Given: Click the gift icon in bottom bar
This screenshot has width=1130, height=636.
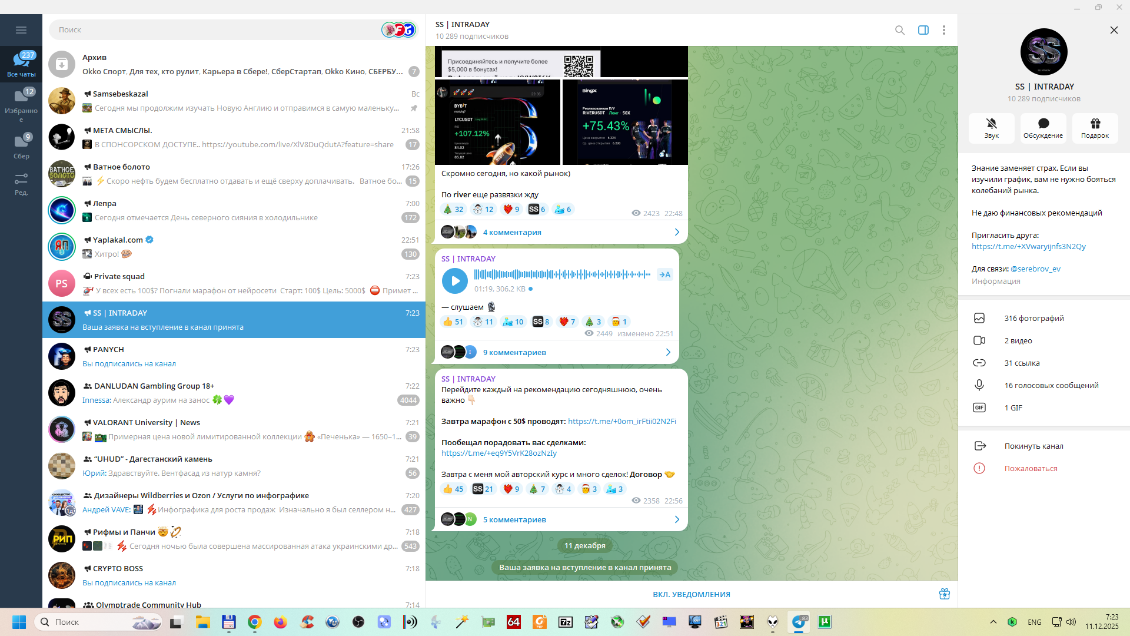Looking at the screenshot, I should click(x=944, y=594).
